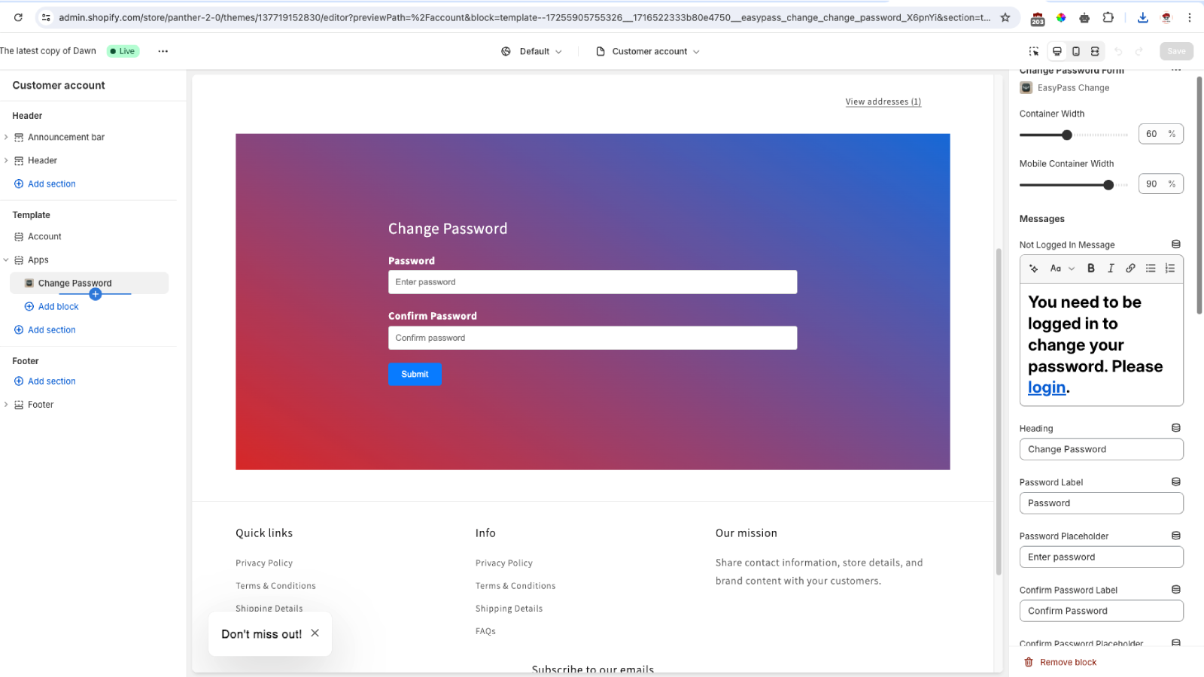Open more options for the theme
Image resolution: width=1204 pixels, height=677 pixels.
[163, 51]
